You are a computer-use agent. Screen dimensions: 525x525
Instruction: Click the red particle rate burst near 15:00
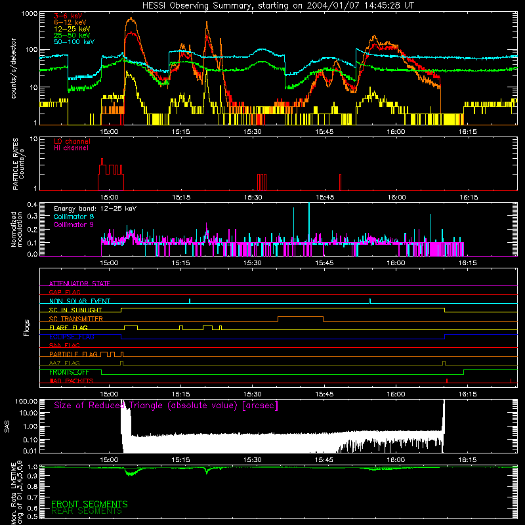pos(111,174)
